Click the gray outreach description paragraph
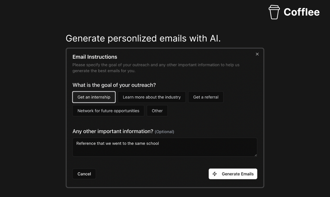Image resolution: width=330 pixels, height=197 pixels. (156, 68)
